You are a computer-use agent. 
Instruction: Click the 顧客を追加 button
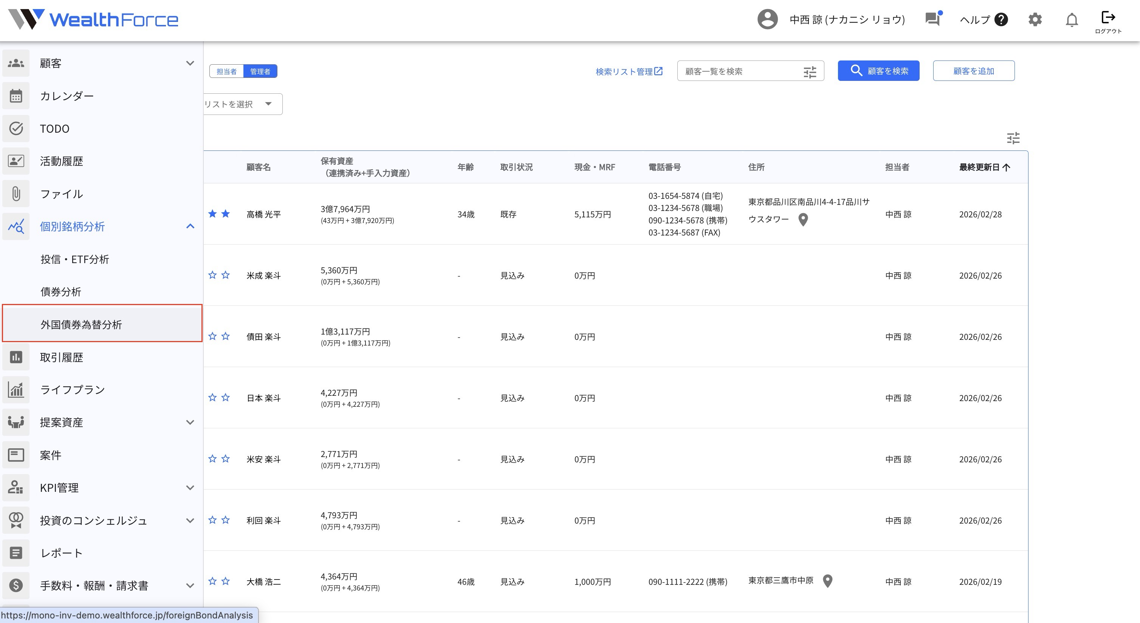click(x=974, y=70)
